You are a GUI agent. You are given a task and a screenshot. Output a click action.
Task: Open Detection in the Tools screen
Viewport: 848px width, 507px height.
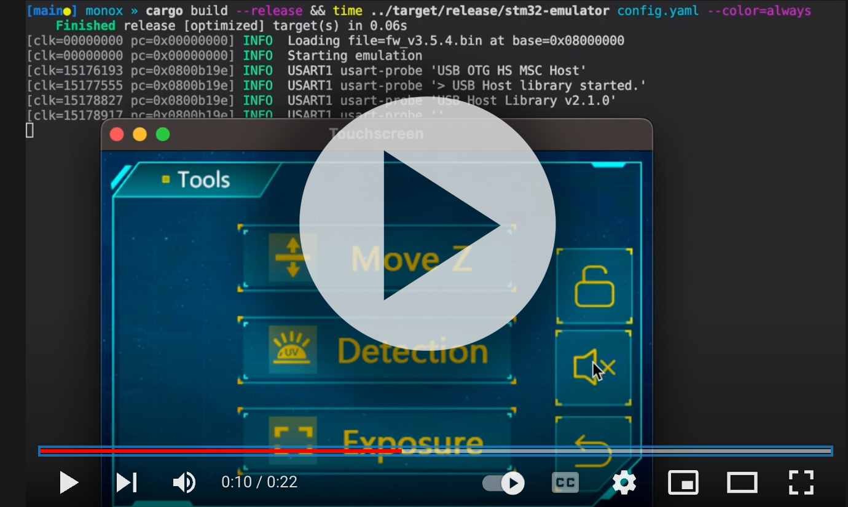pyautogui.click(x=377, y=350)
